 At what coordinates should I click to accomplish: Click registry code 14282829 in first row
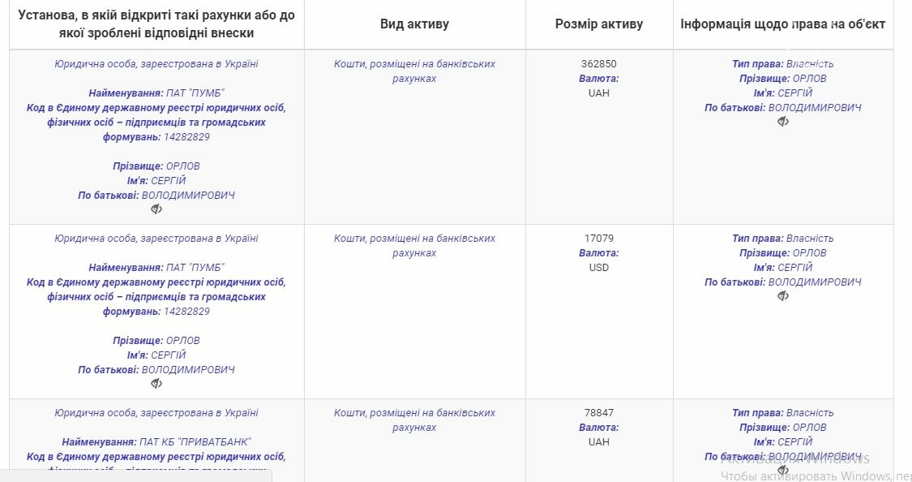[x=186, y=137]
